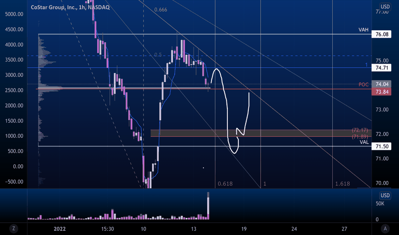Click date 19 on time axis

click(x=244, y=229)
